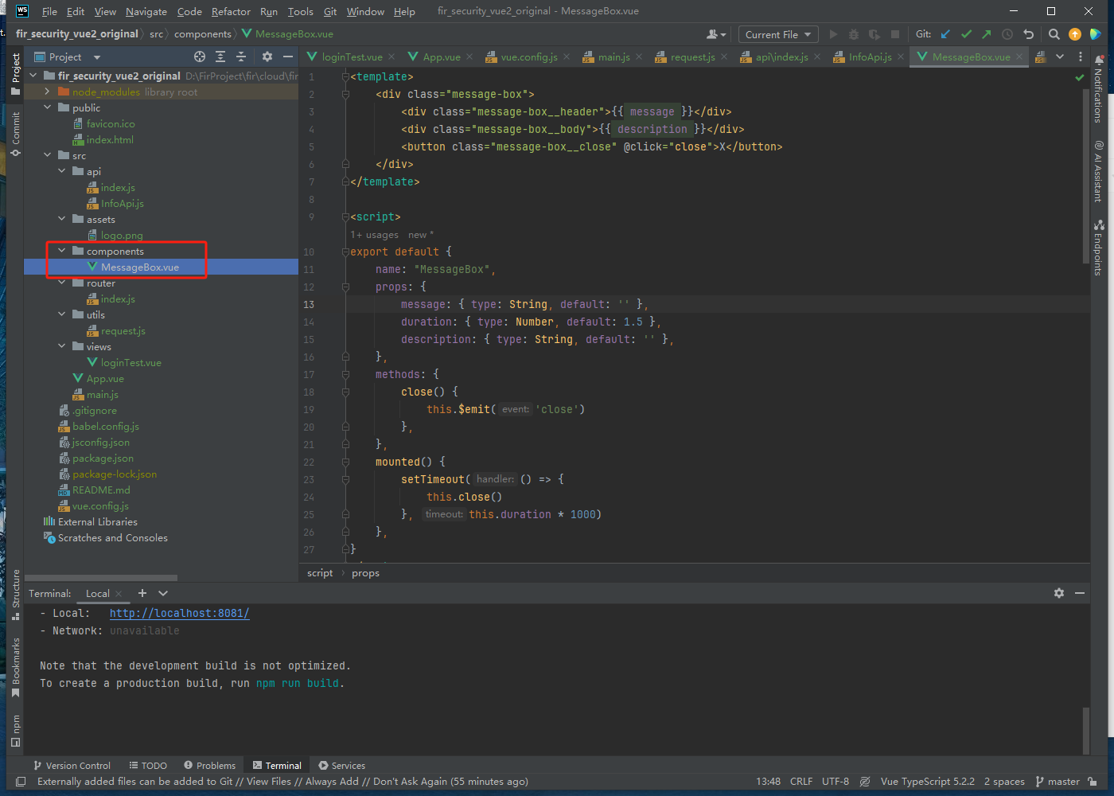Open Bookmarks tool window on left bar
The image size is (1114, 796).
(x=16, y=667)
